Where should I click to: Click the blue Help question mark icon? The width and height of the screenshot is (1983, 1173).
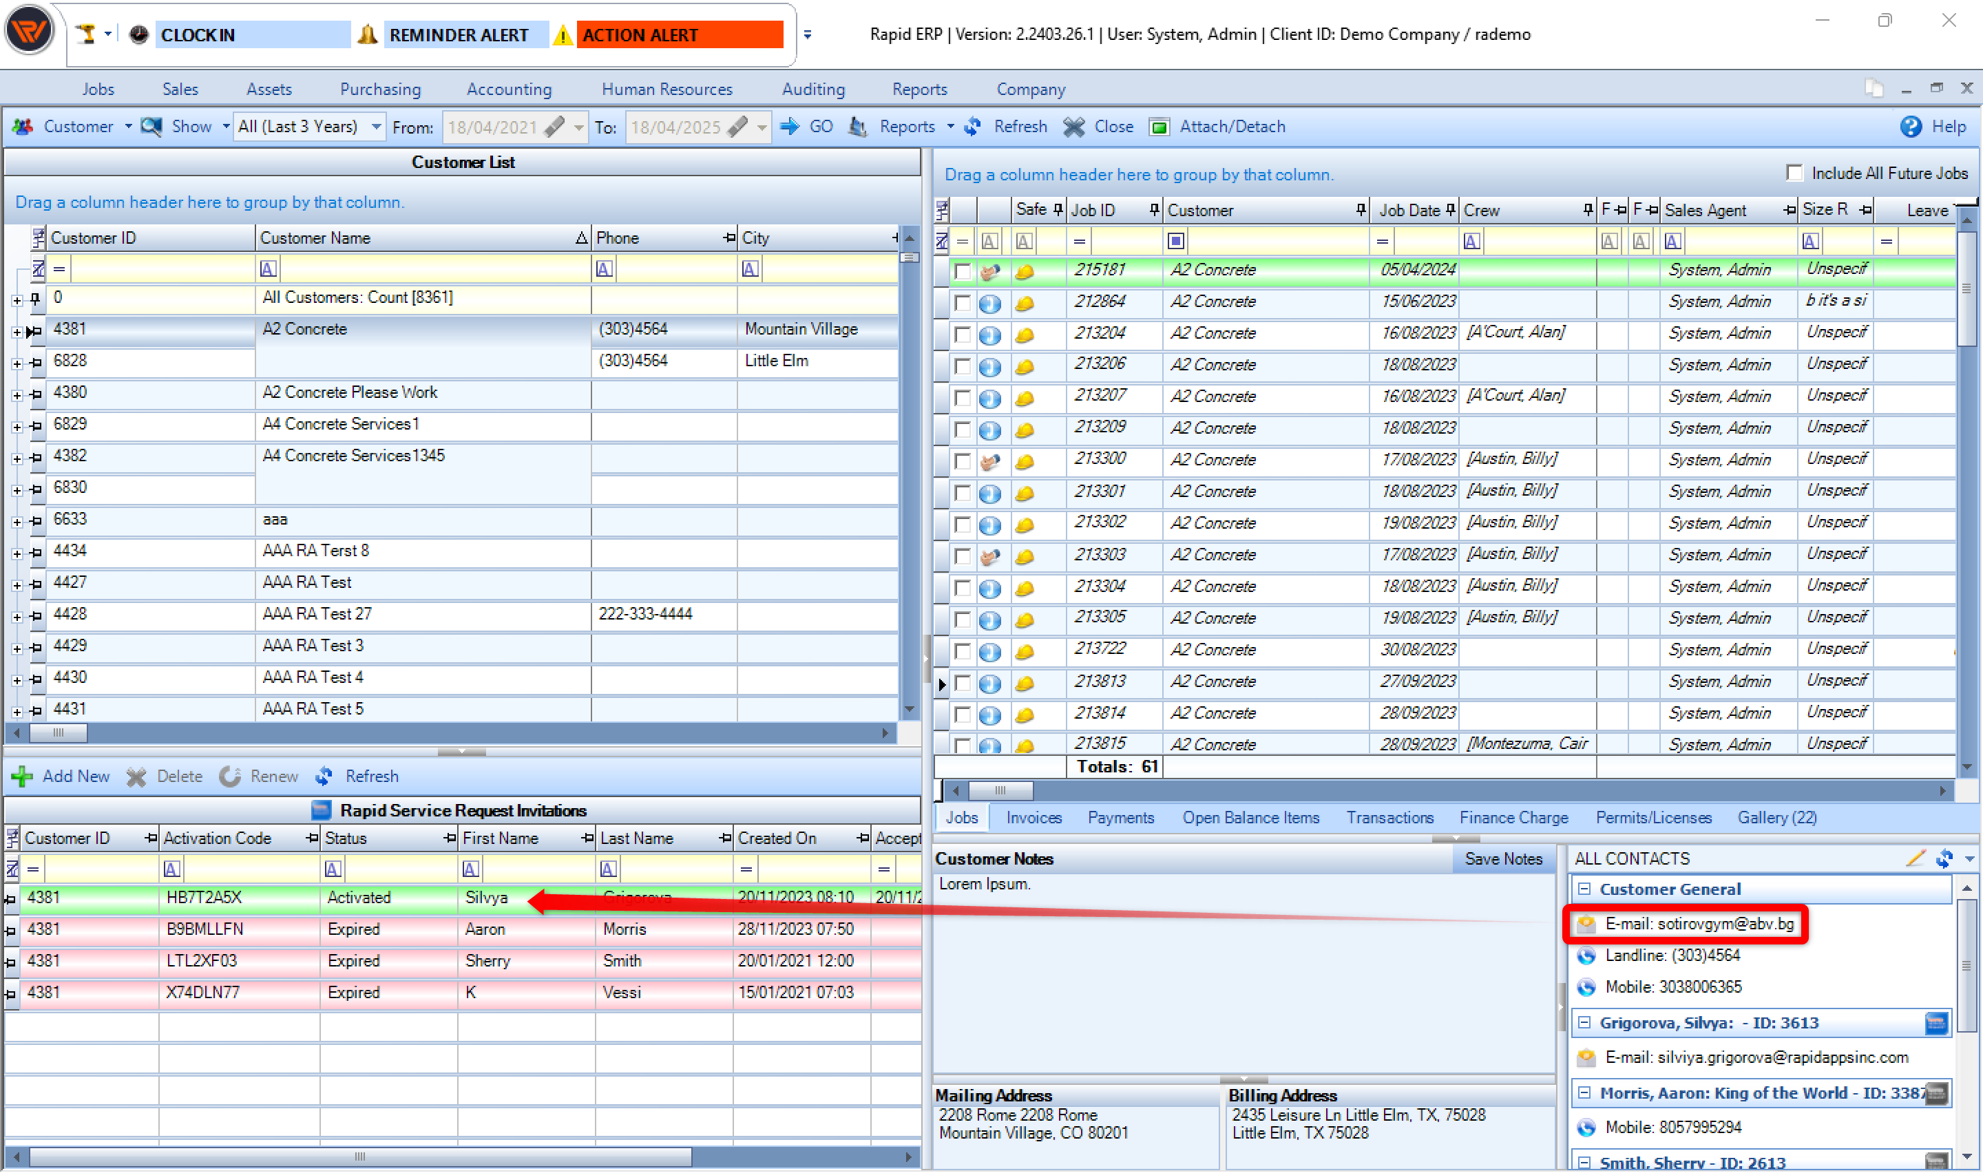(1910, 127)
